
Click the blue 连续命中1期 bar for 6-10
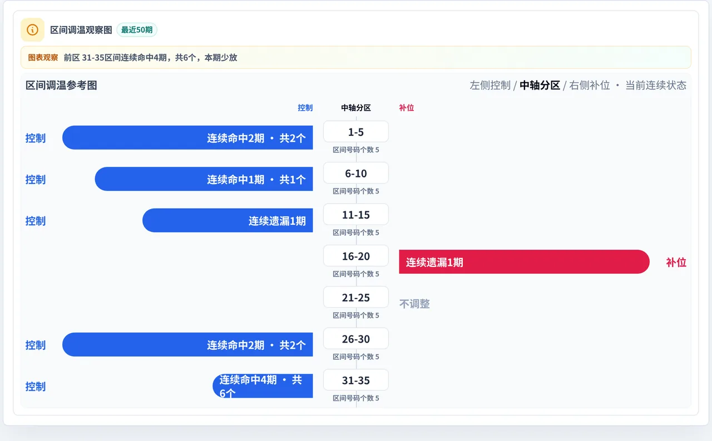point(204,179)
